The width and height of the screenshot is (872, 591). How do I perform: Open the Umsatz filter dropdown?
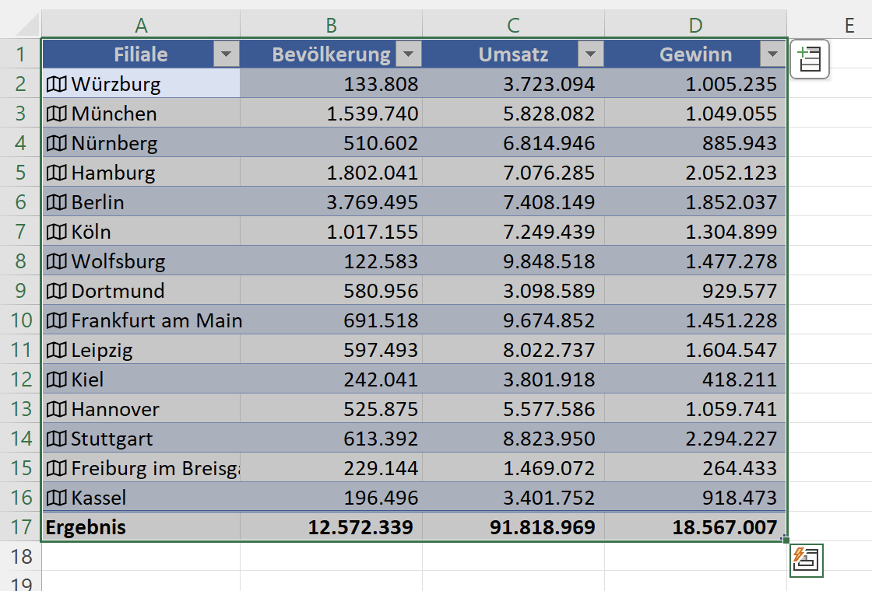coord(591,54)
